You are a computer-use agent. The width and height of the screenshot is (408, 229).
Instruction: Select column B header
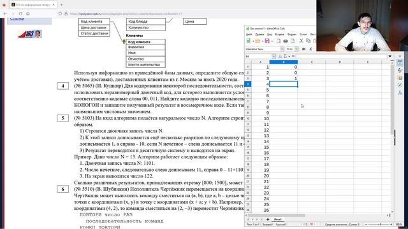coord(283,62)
